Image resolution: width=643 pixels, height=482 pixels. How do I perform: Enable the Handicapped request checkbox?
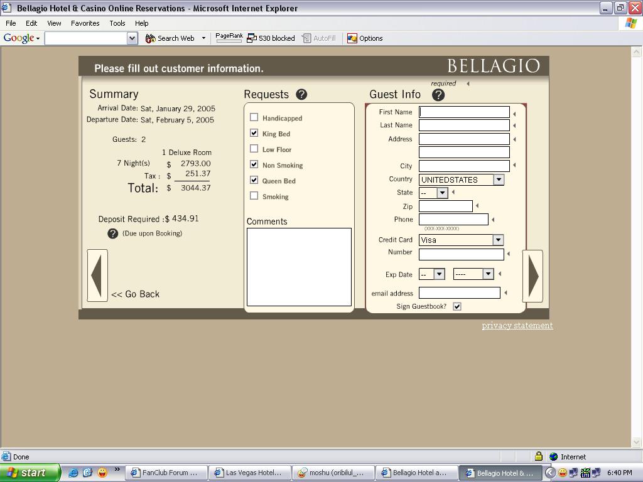[254, 117]
